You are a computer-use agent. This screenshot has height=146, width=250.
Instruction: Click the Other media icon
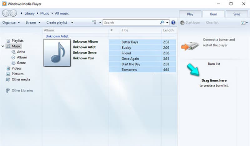[8, 79]
